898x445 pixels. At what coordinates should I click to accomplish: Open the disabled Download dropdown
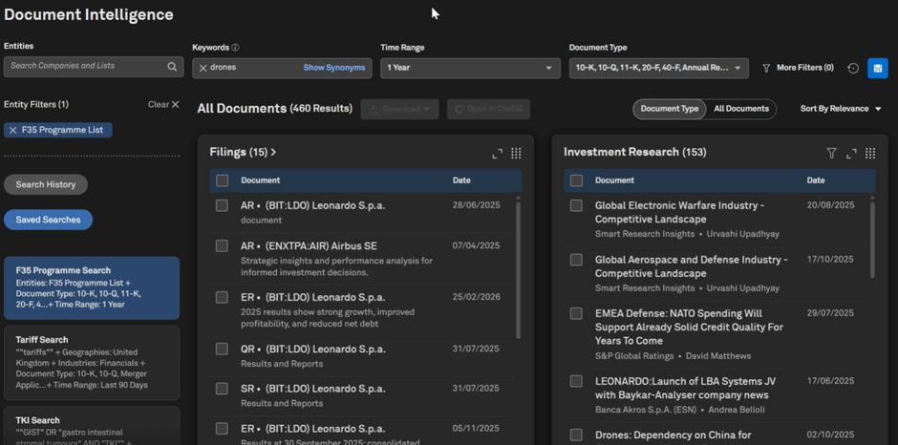click(x=399, y=110)
